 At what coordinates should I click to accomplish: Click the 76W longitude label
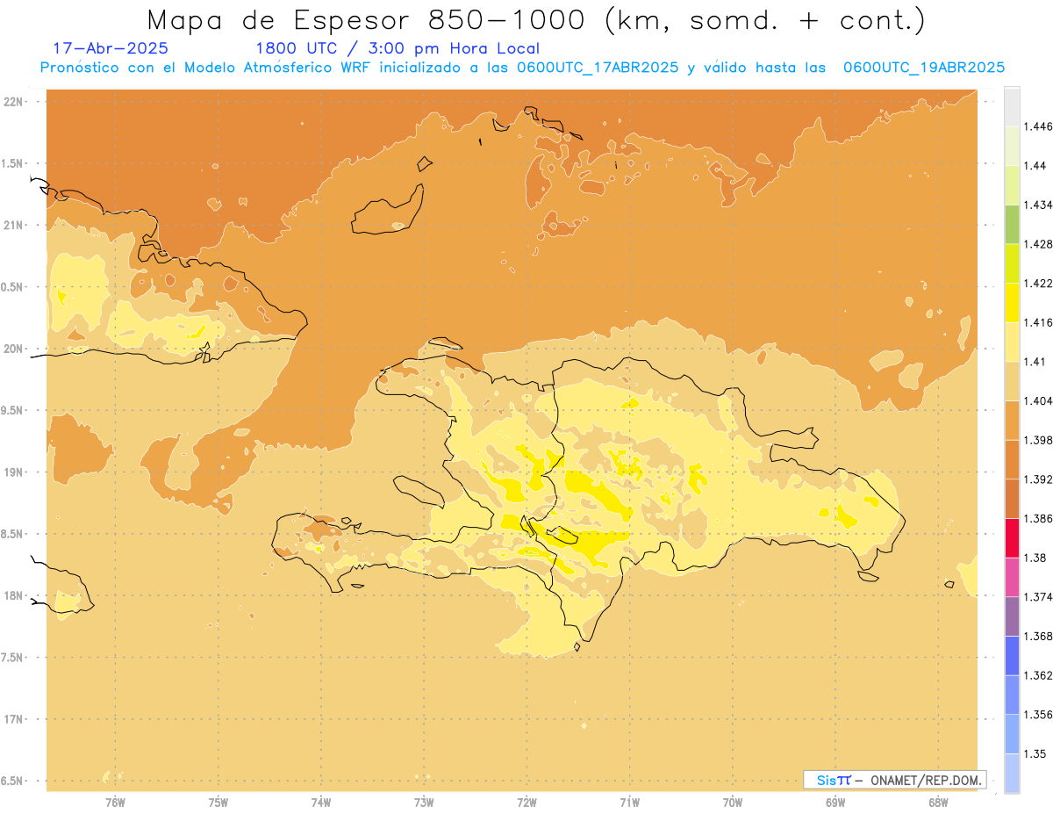(x=115, y=802)
